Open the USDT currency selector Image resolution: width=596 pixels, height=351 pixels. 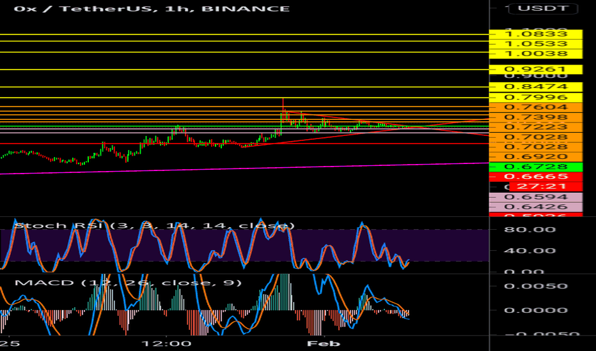click(x=543, y=8)
